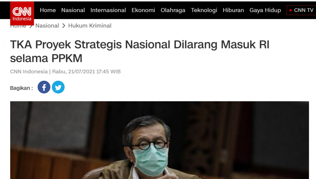Viewport: 316px width, 179px height.
Task: Click the article date Rabu, 21/07/2021
Action: click(x=74, y=72)
